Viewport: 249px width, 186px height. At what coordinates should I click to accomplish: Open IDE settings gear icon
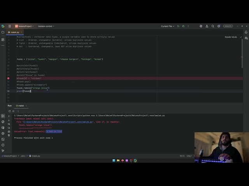(x=219, y=26)
